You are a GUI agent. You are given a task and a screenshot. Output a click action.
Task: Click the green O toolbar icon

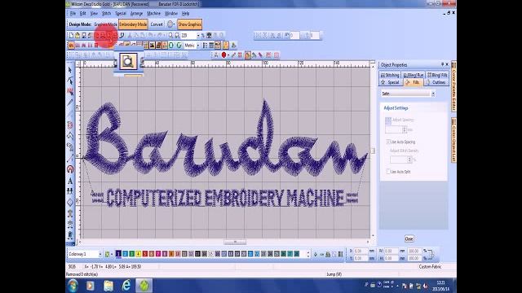[171, 46]
